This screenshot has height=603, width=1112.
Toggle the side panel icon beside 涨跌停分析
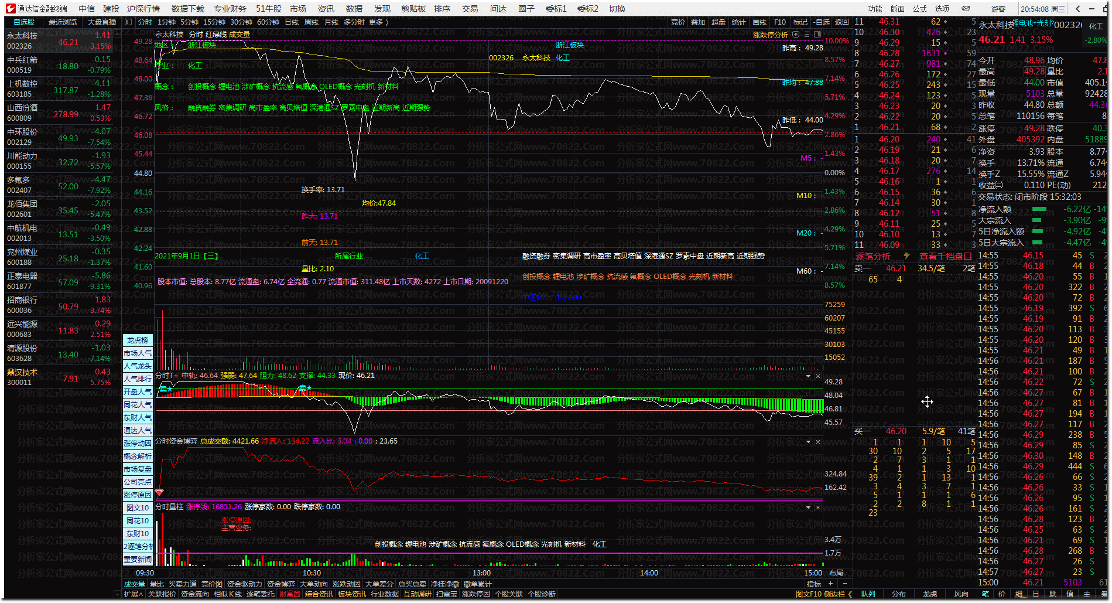pos(817,35)
